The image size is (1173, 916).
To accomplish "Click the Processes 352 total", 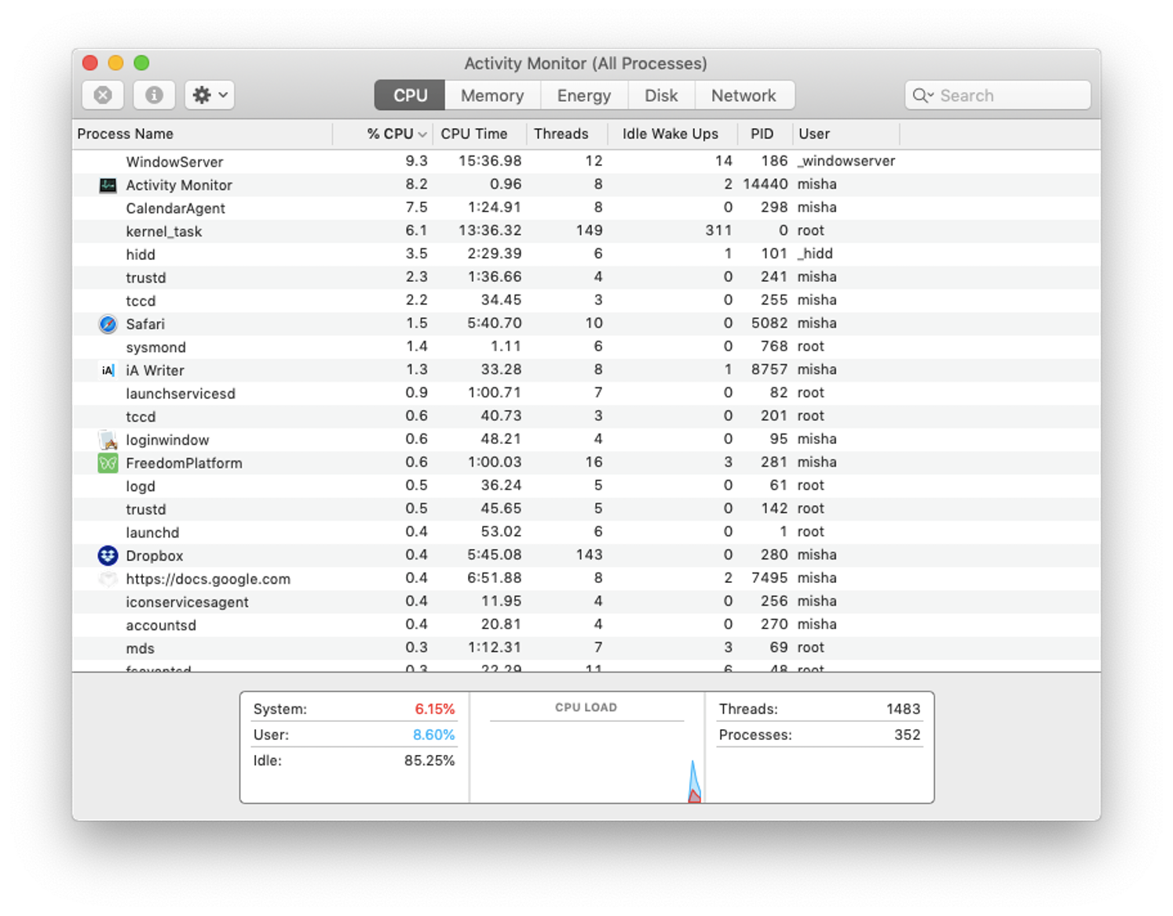I will coord(907,735).
